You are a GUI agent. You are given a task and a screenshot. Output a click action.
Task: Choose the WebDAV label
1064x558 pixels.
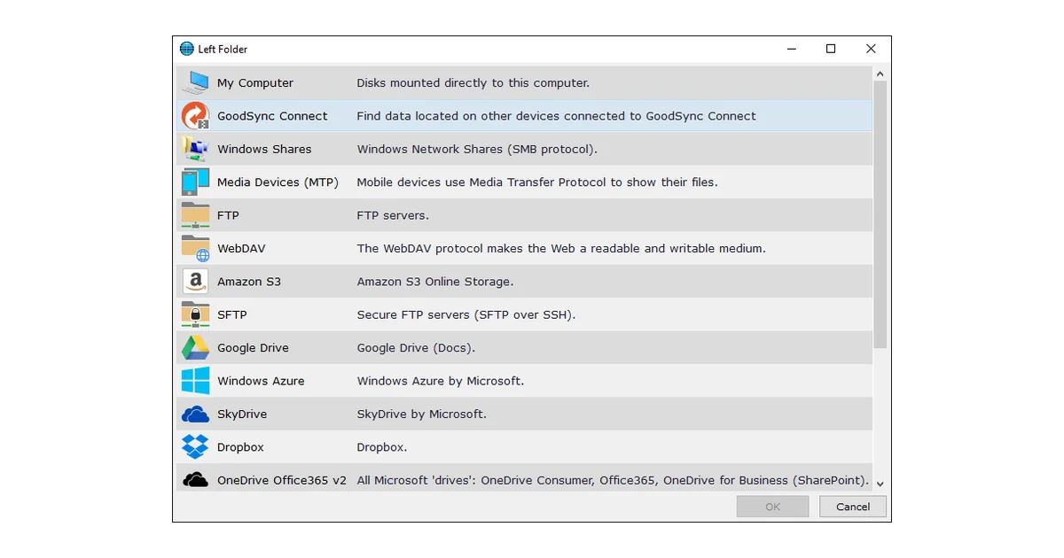click(x=241, y=248)
